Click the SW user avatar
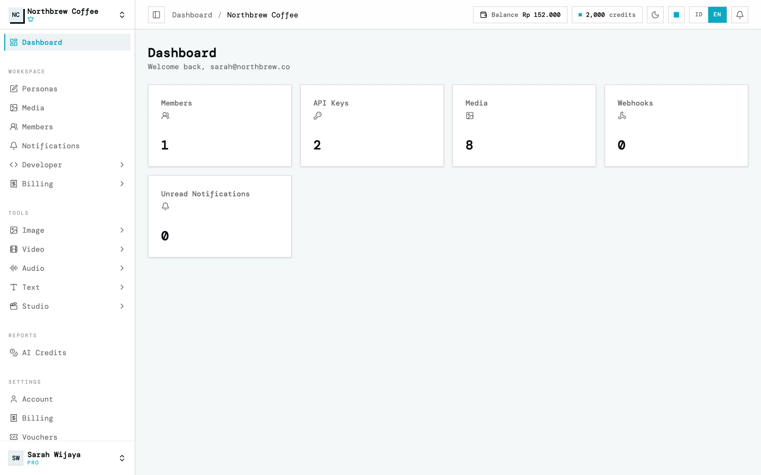This screenshot has height=475, width=761. pos(16,458)
